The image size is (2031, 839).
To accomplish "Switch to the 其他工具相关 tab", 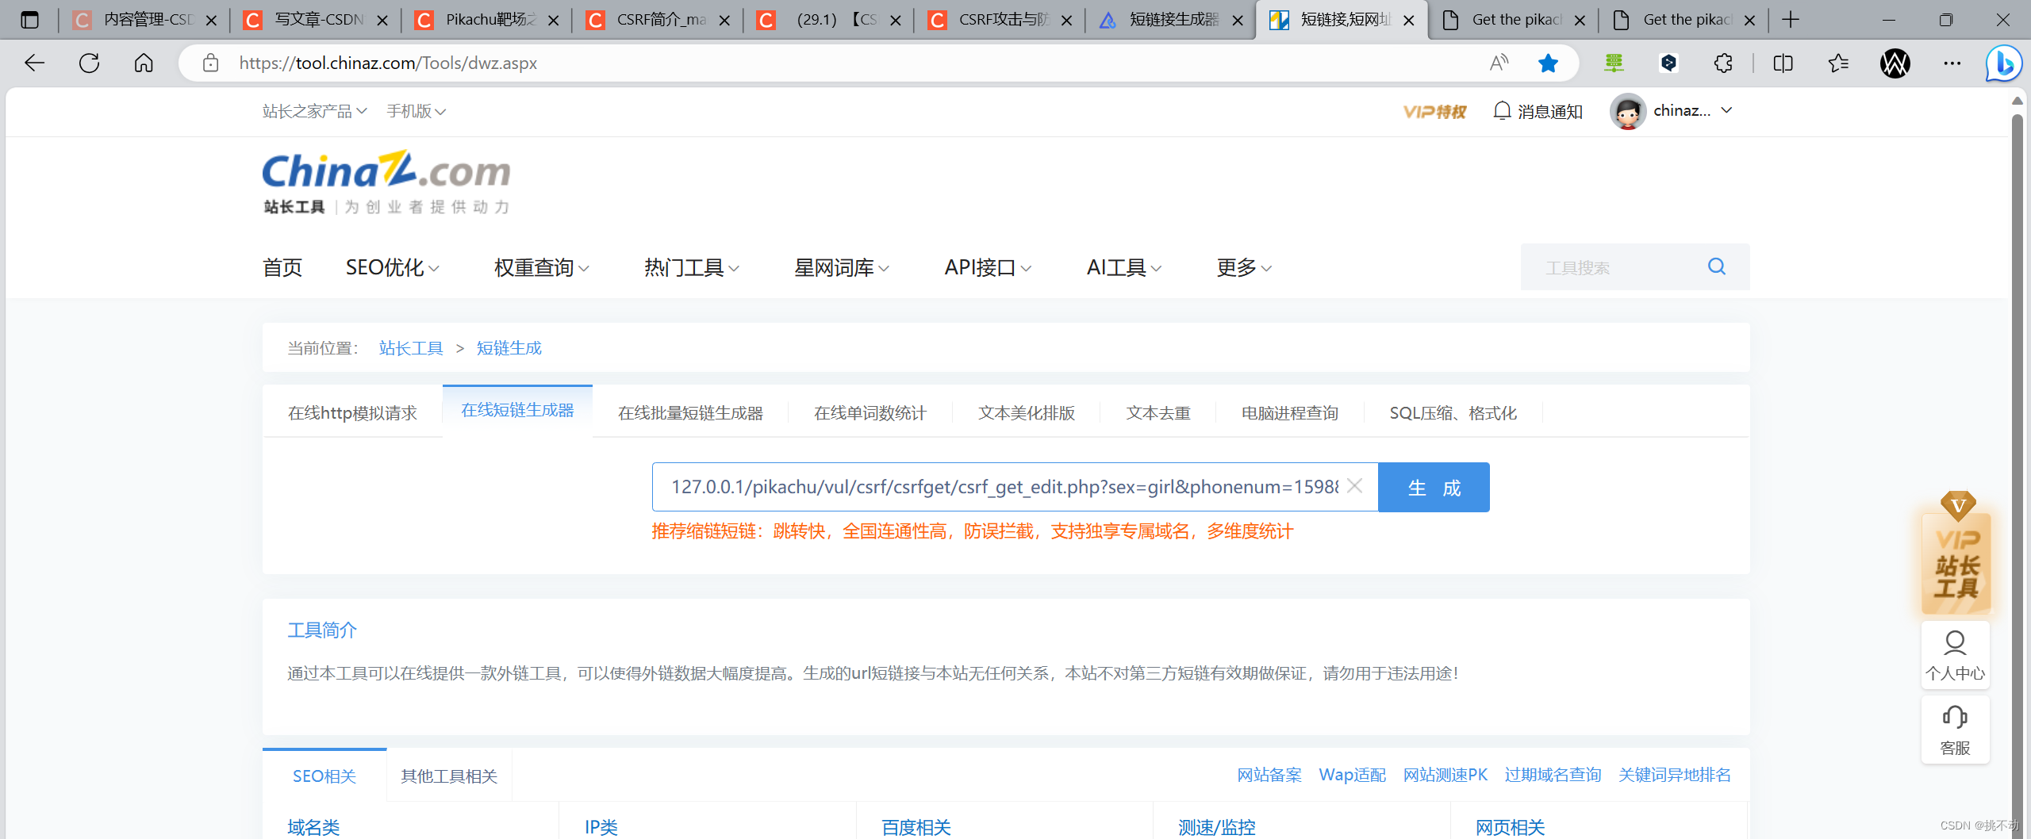I will tap(449, 776).
